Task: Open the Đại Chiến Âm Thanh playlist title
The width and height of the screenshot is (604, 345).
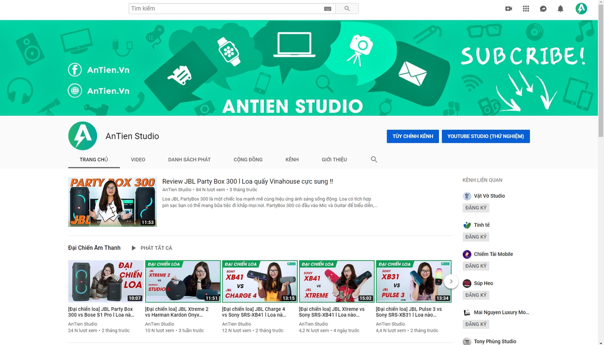Action: (94, 248)
